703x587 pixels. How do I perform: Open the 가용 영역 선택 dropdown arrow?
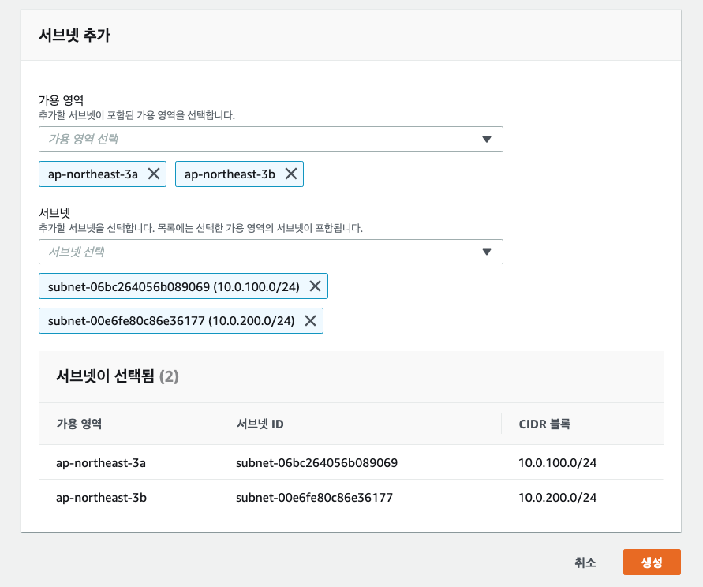coord(487,139)
